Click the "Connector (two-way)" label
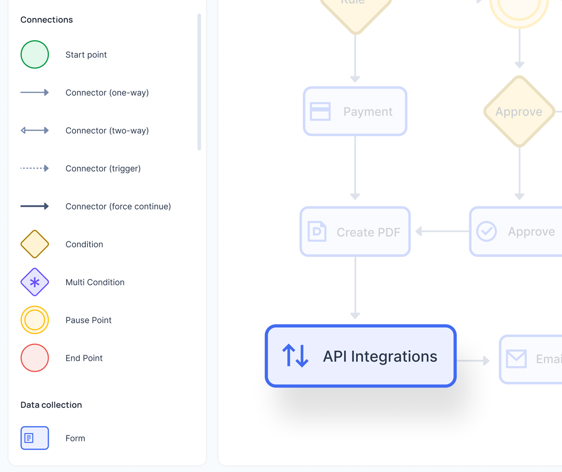Screen dimensions: 562x472 (107, 131)
